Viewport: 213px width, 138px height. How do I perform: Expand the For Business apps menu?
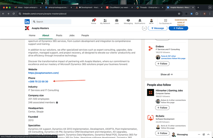tap(165, 22)
